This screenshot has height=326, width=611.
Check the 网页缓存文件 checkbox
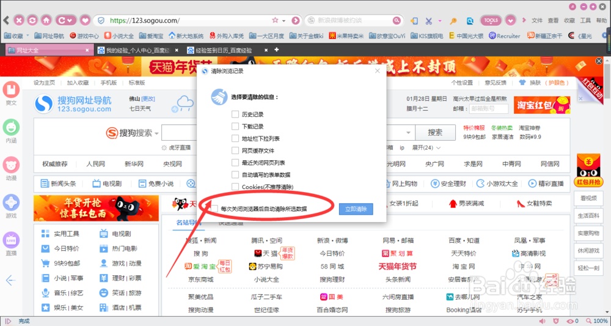[x=235, y=150]
